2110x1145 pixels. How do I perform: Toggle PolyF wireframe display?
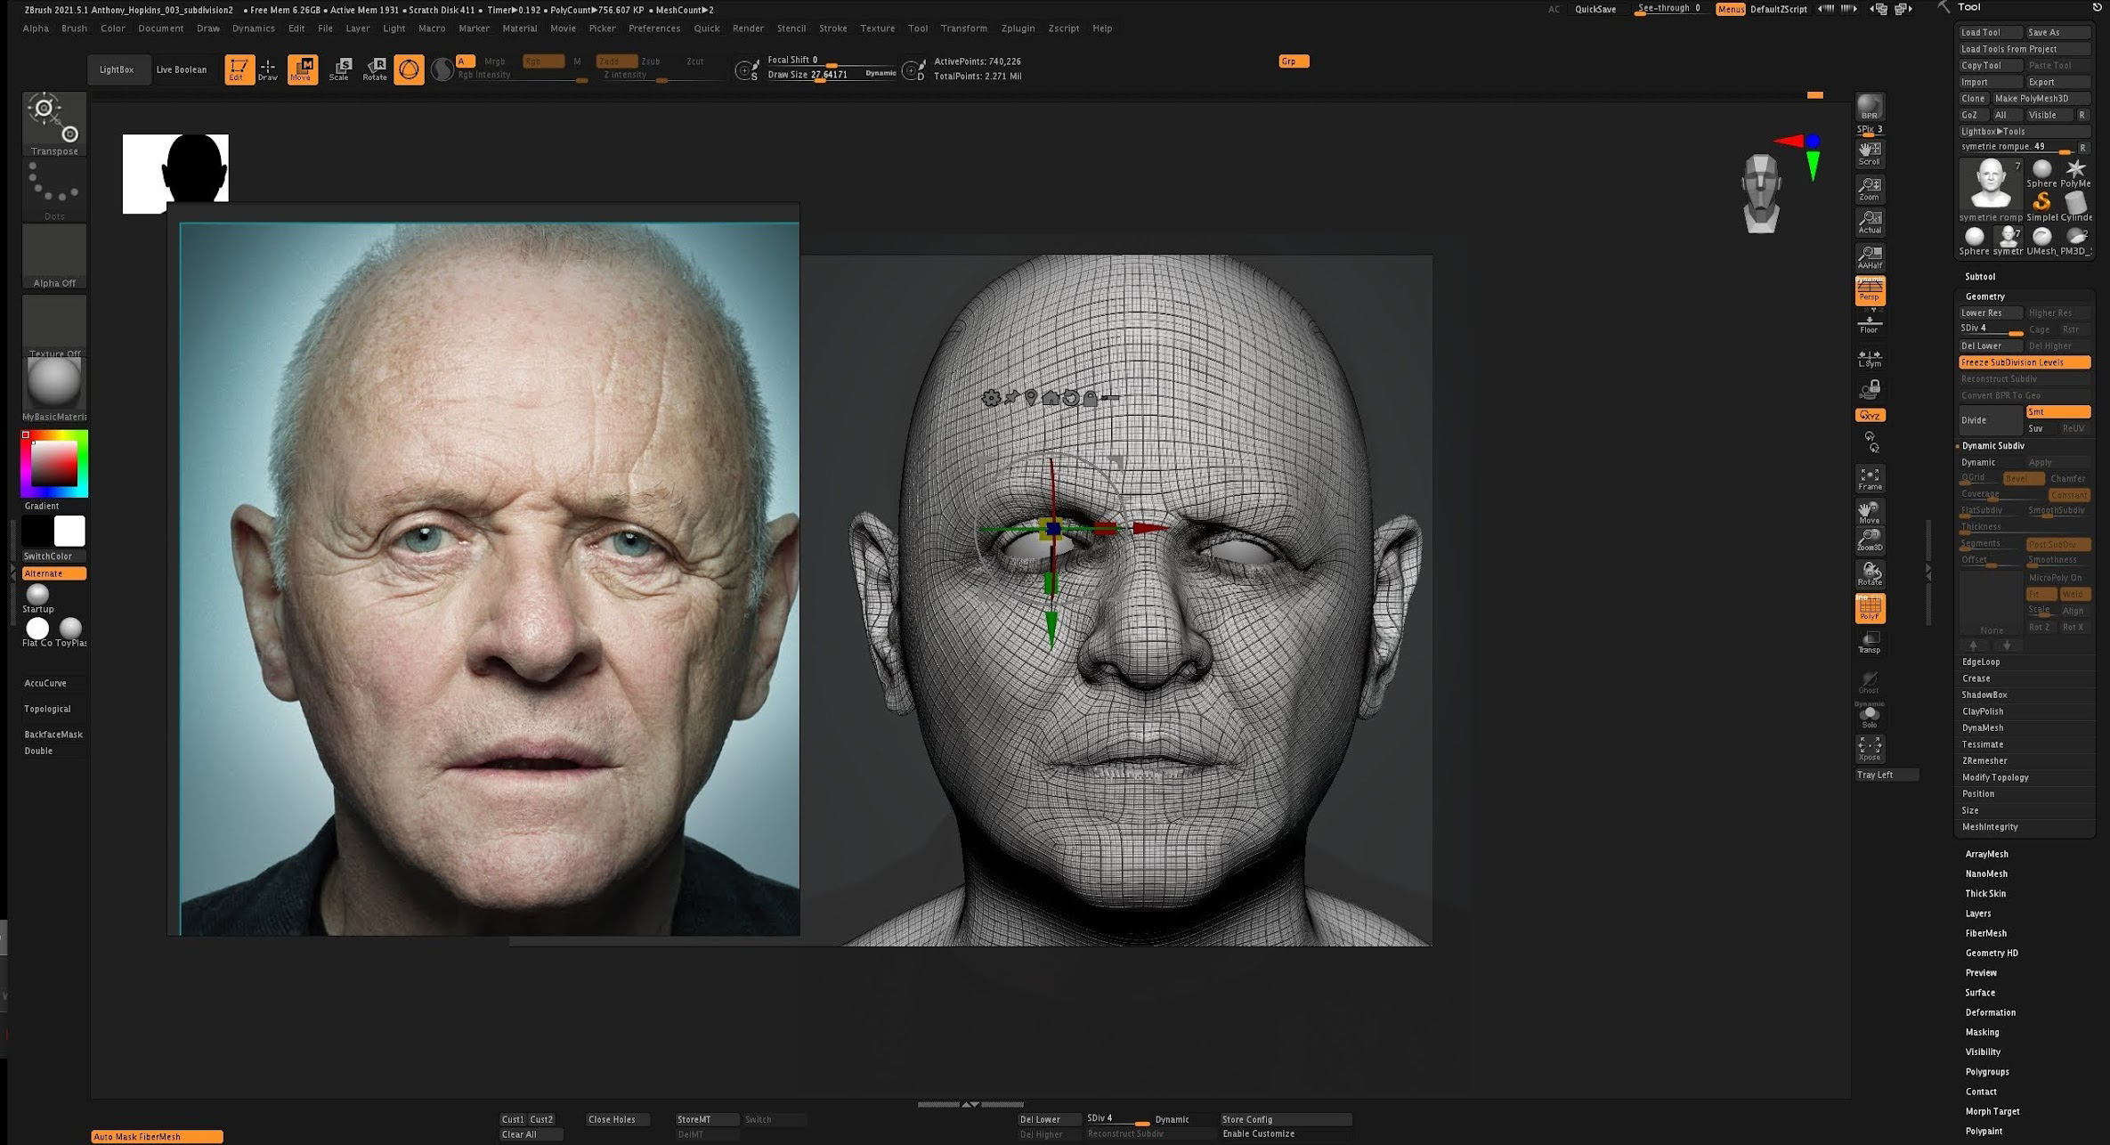(1870, 608)
